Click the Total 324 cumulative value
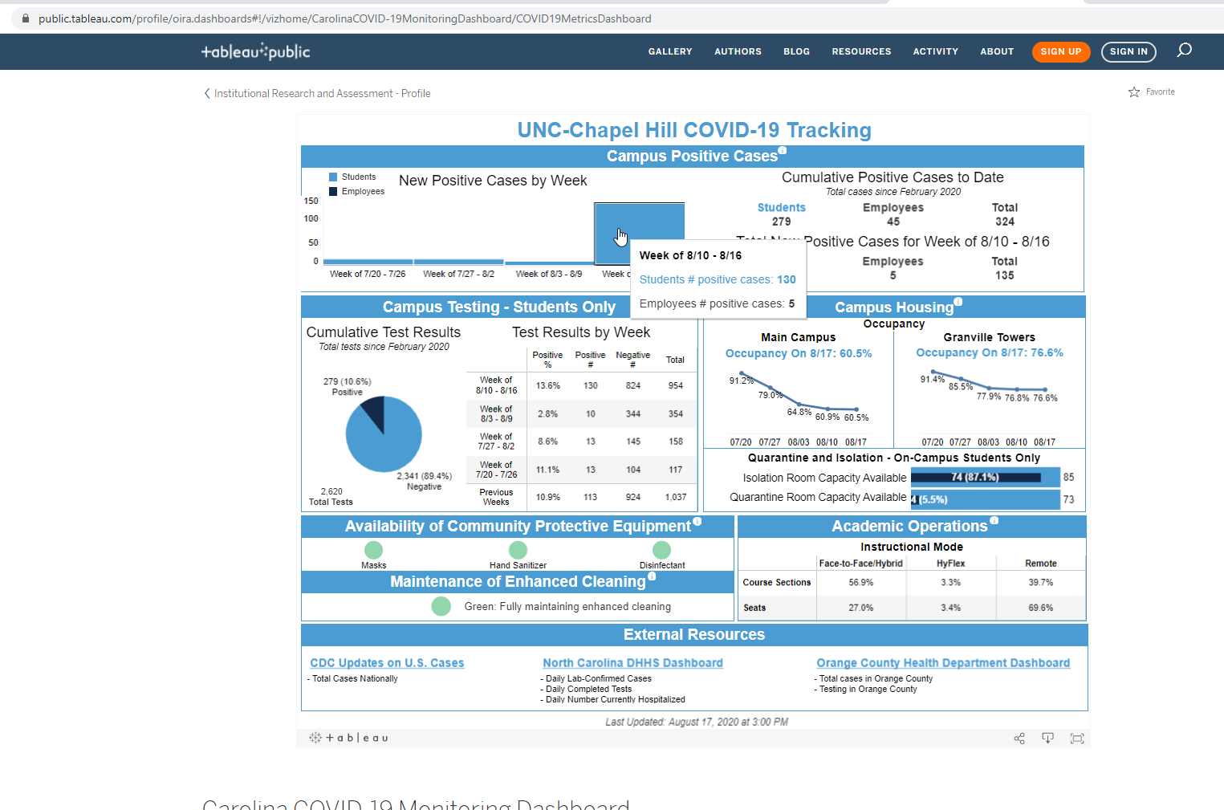The height and width of the screenshot is (810, 1224). coord(1005,222)
